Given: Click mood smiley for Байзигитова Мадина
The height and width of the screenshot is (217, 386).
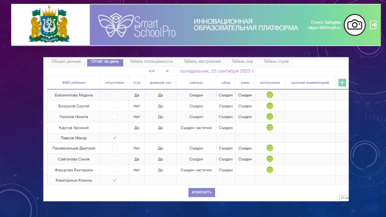Looking at the screenshot, I should [x=270, y=95].
